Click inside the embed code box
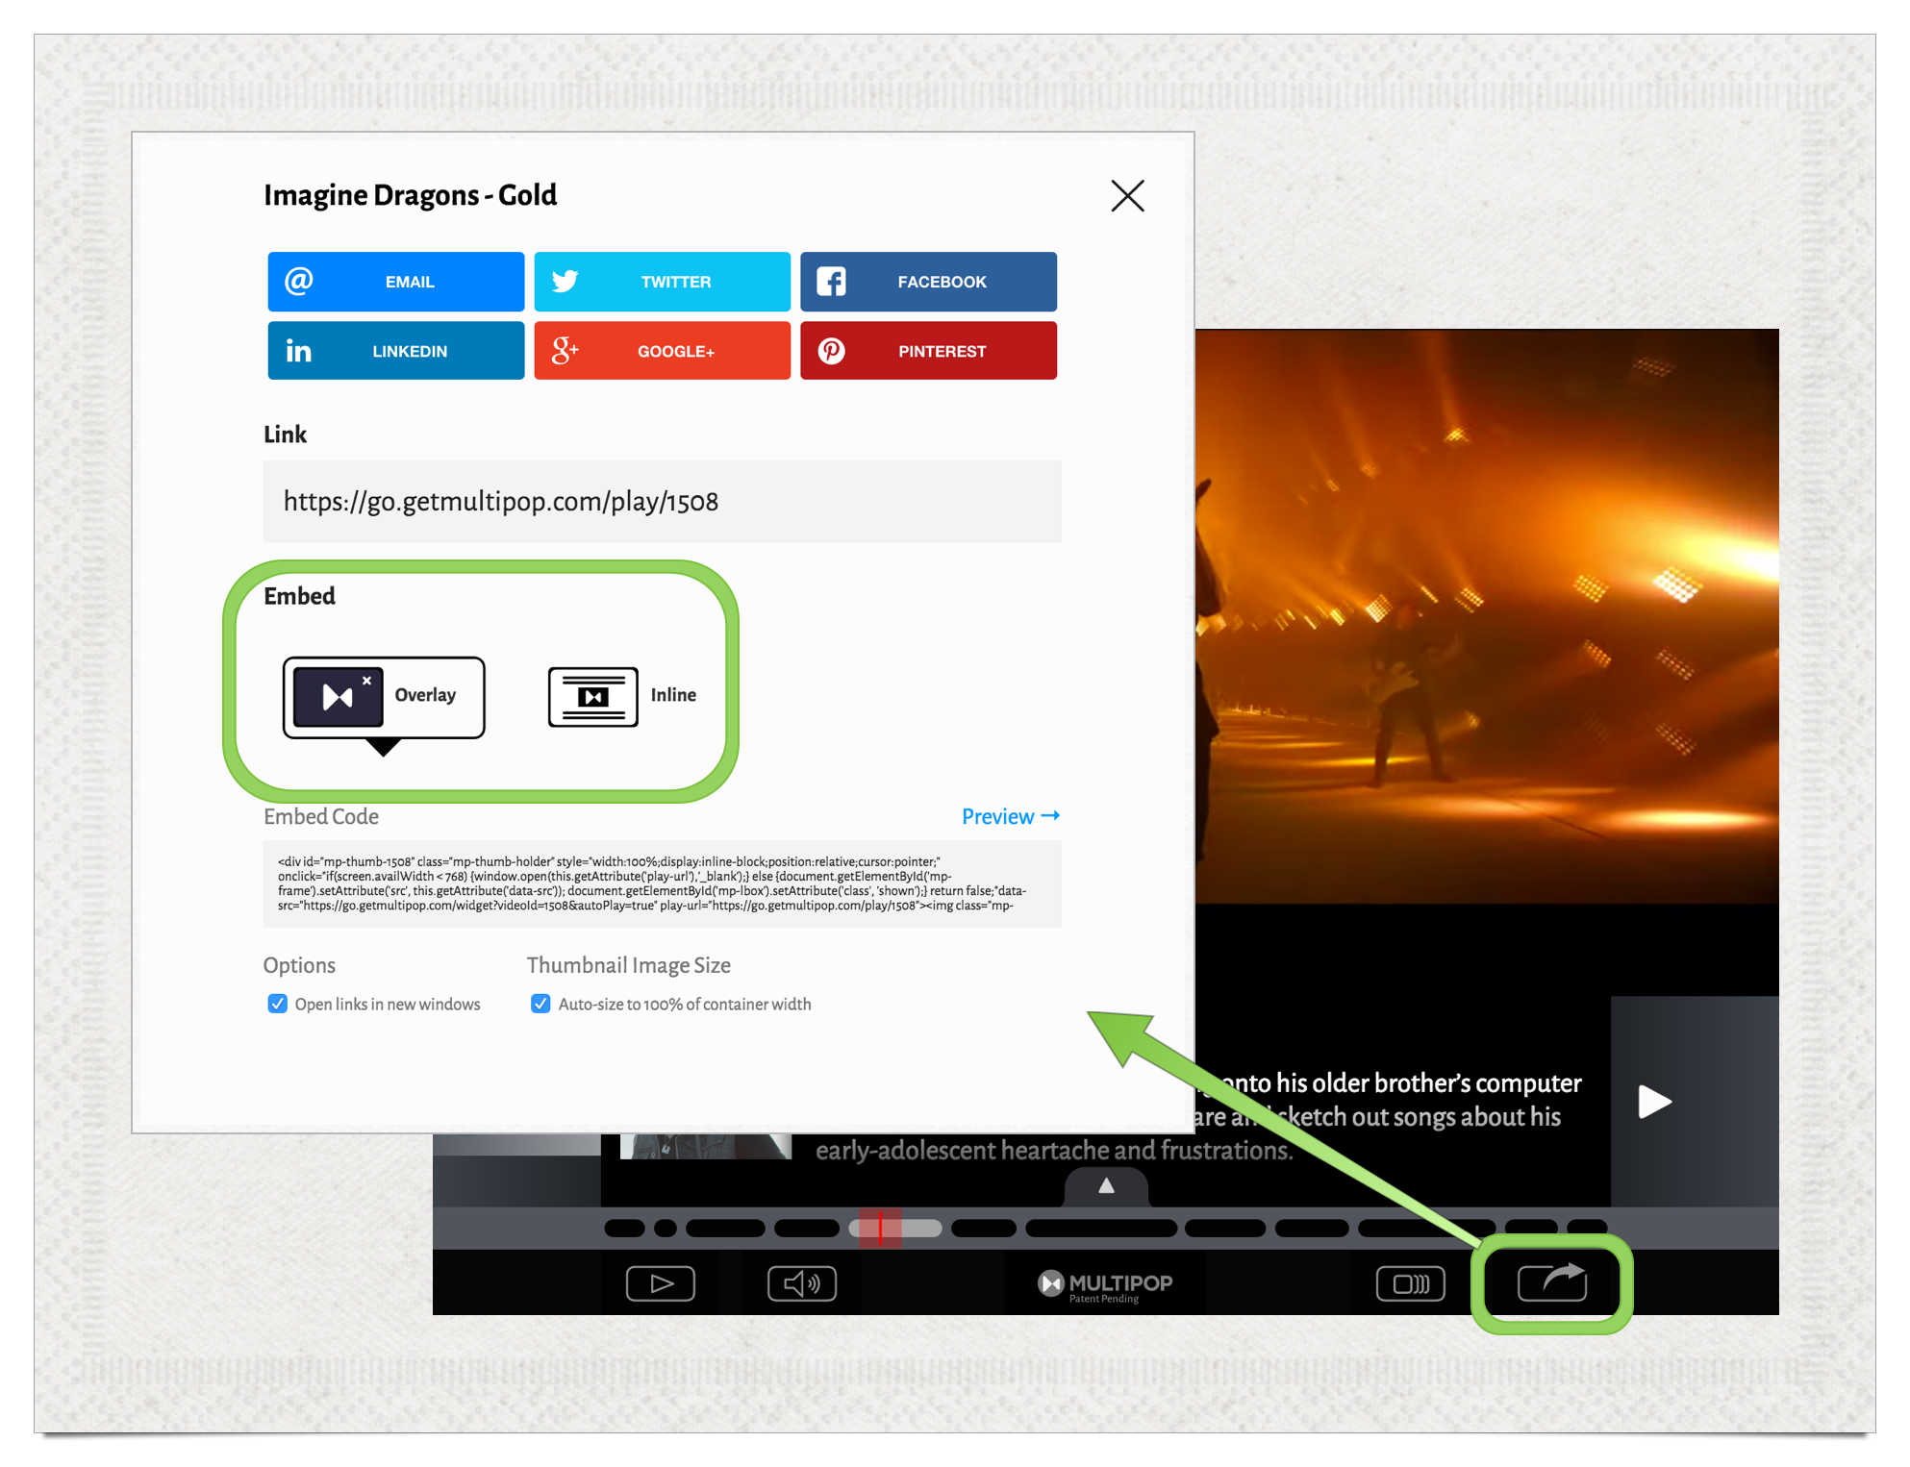The width and height of the screenshot is (1910, 1467). [x=662, y=883]
